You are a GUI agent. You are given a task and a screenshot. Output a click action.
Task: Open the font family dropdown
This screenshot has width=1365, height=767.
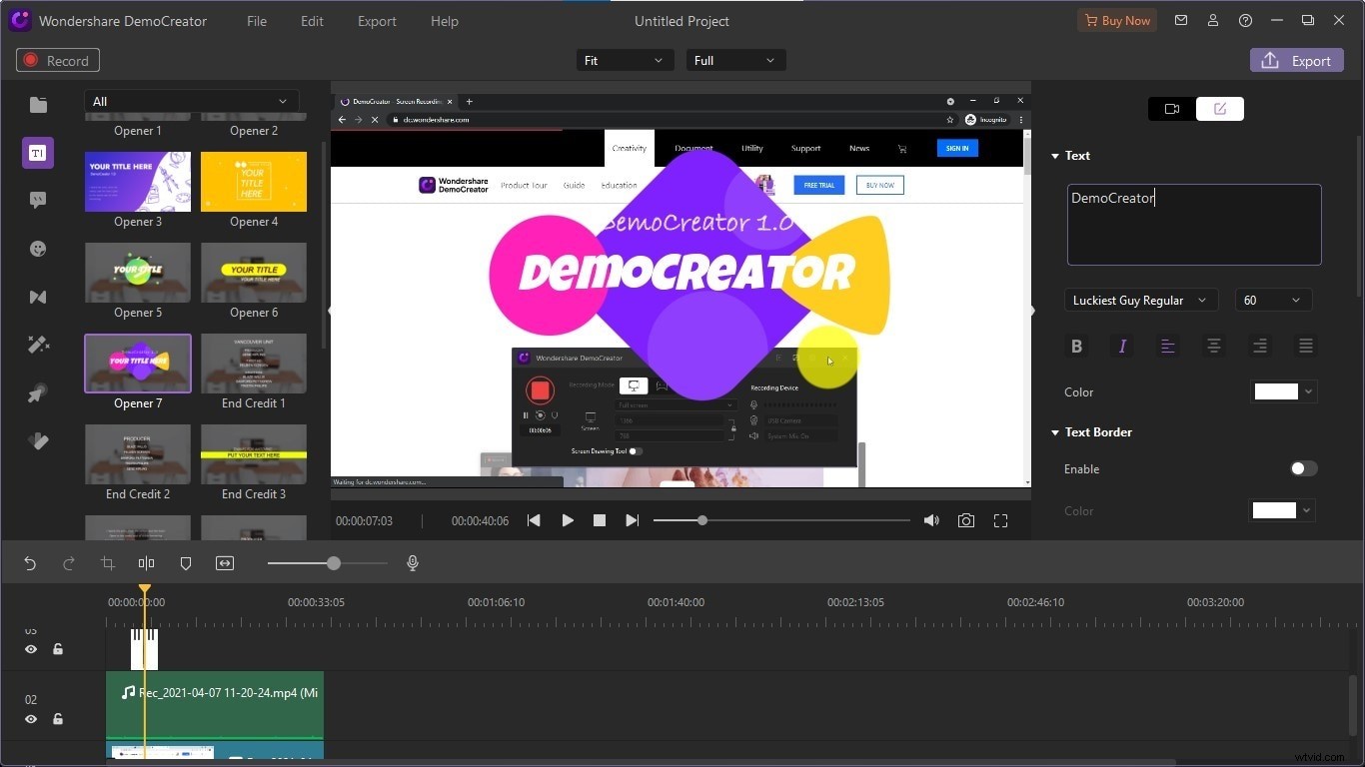(1140, 300)
